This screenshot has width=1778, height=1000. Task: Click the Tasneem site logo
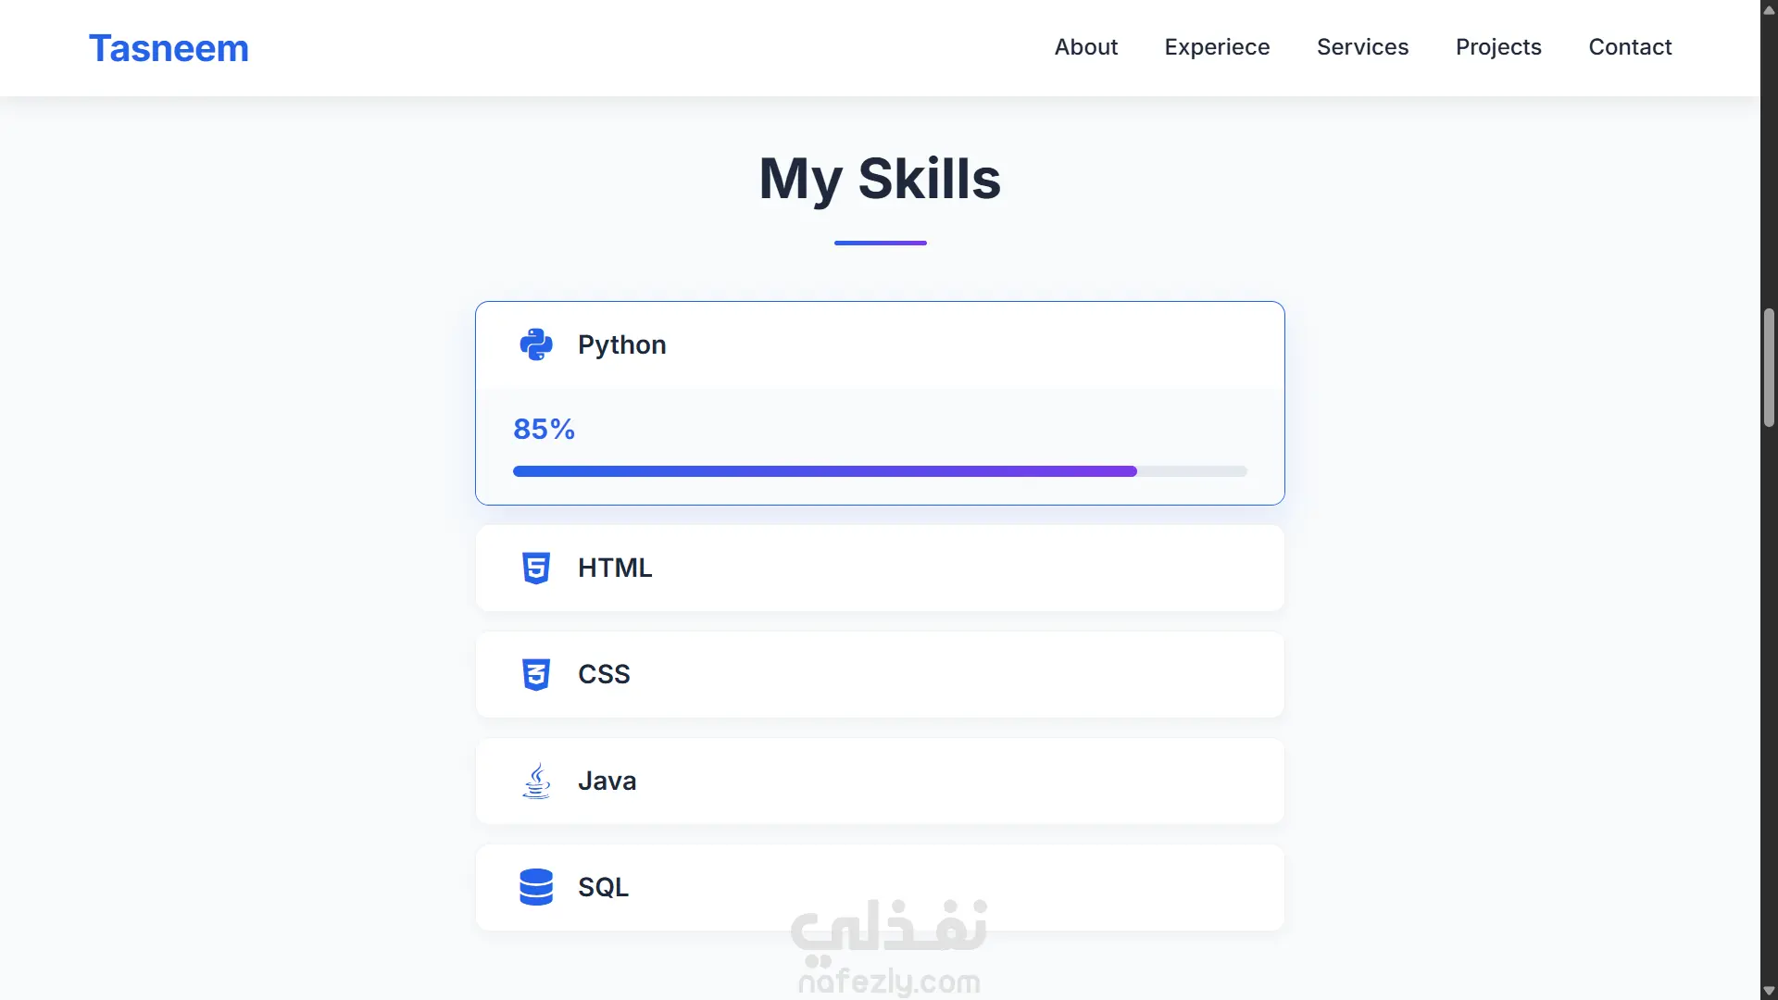tap(169, 48)
